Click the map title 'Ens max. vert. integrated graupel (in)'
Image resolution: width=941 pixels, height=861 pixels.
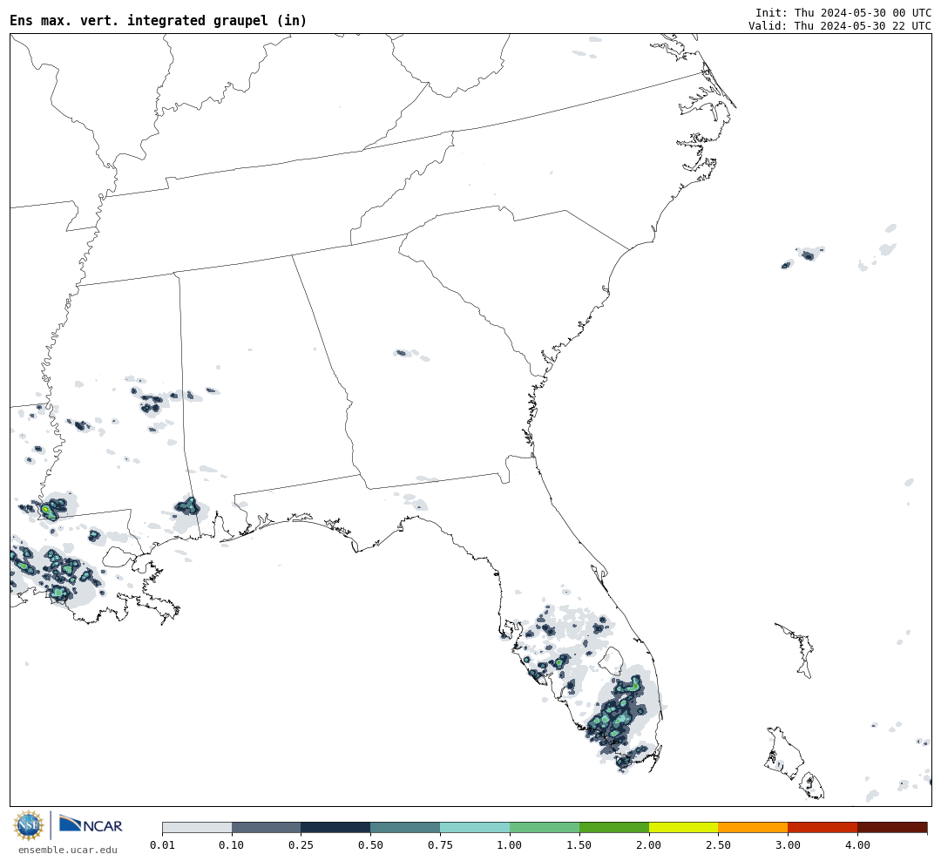tap(159, 20)
